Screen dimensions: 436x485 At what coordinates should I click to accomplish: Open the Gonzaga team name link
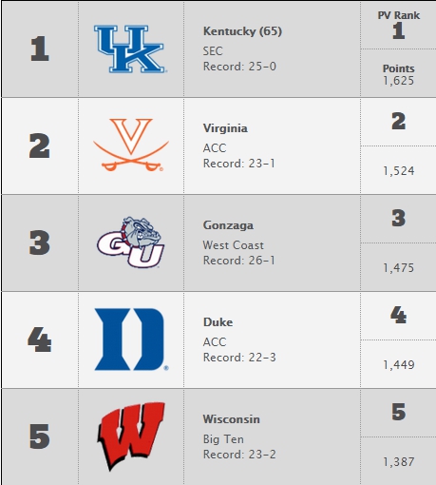tap(228, 225)
